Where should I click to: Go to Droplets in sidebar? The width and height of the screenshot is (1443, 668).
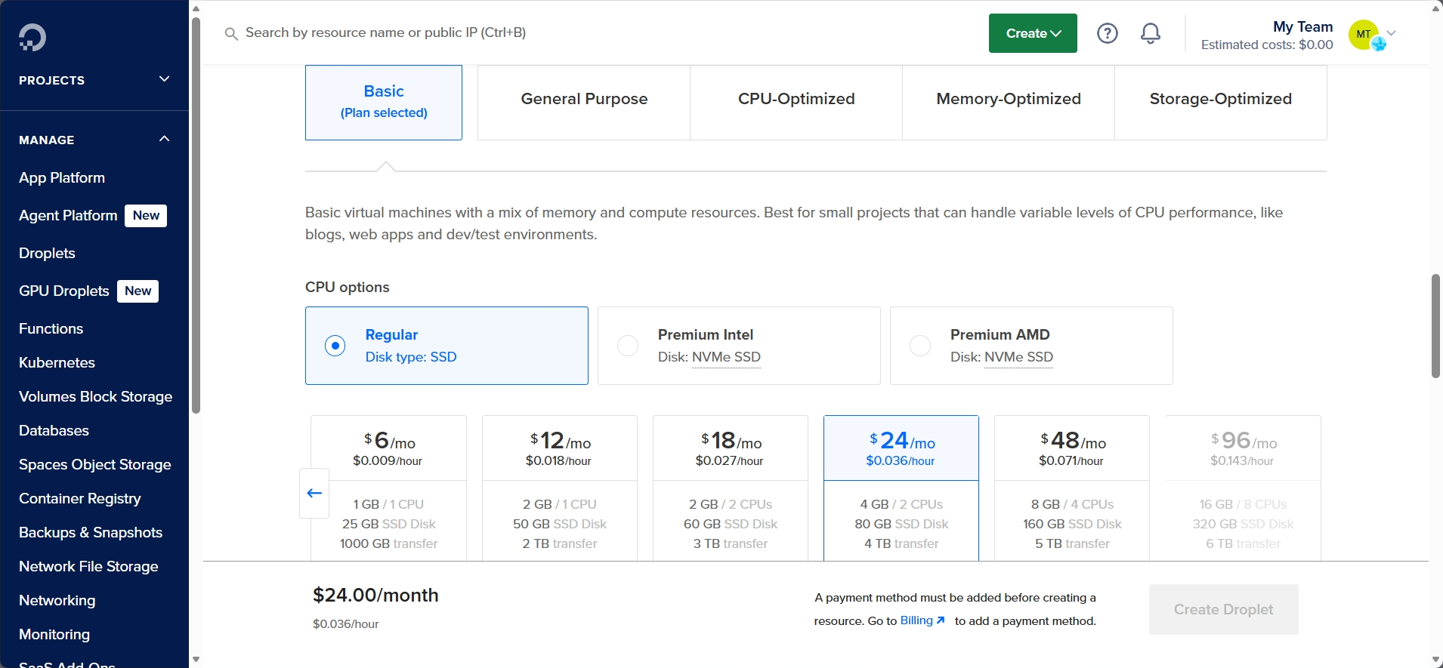point(47,253)
